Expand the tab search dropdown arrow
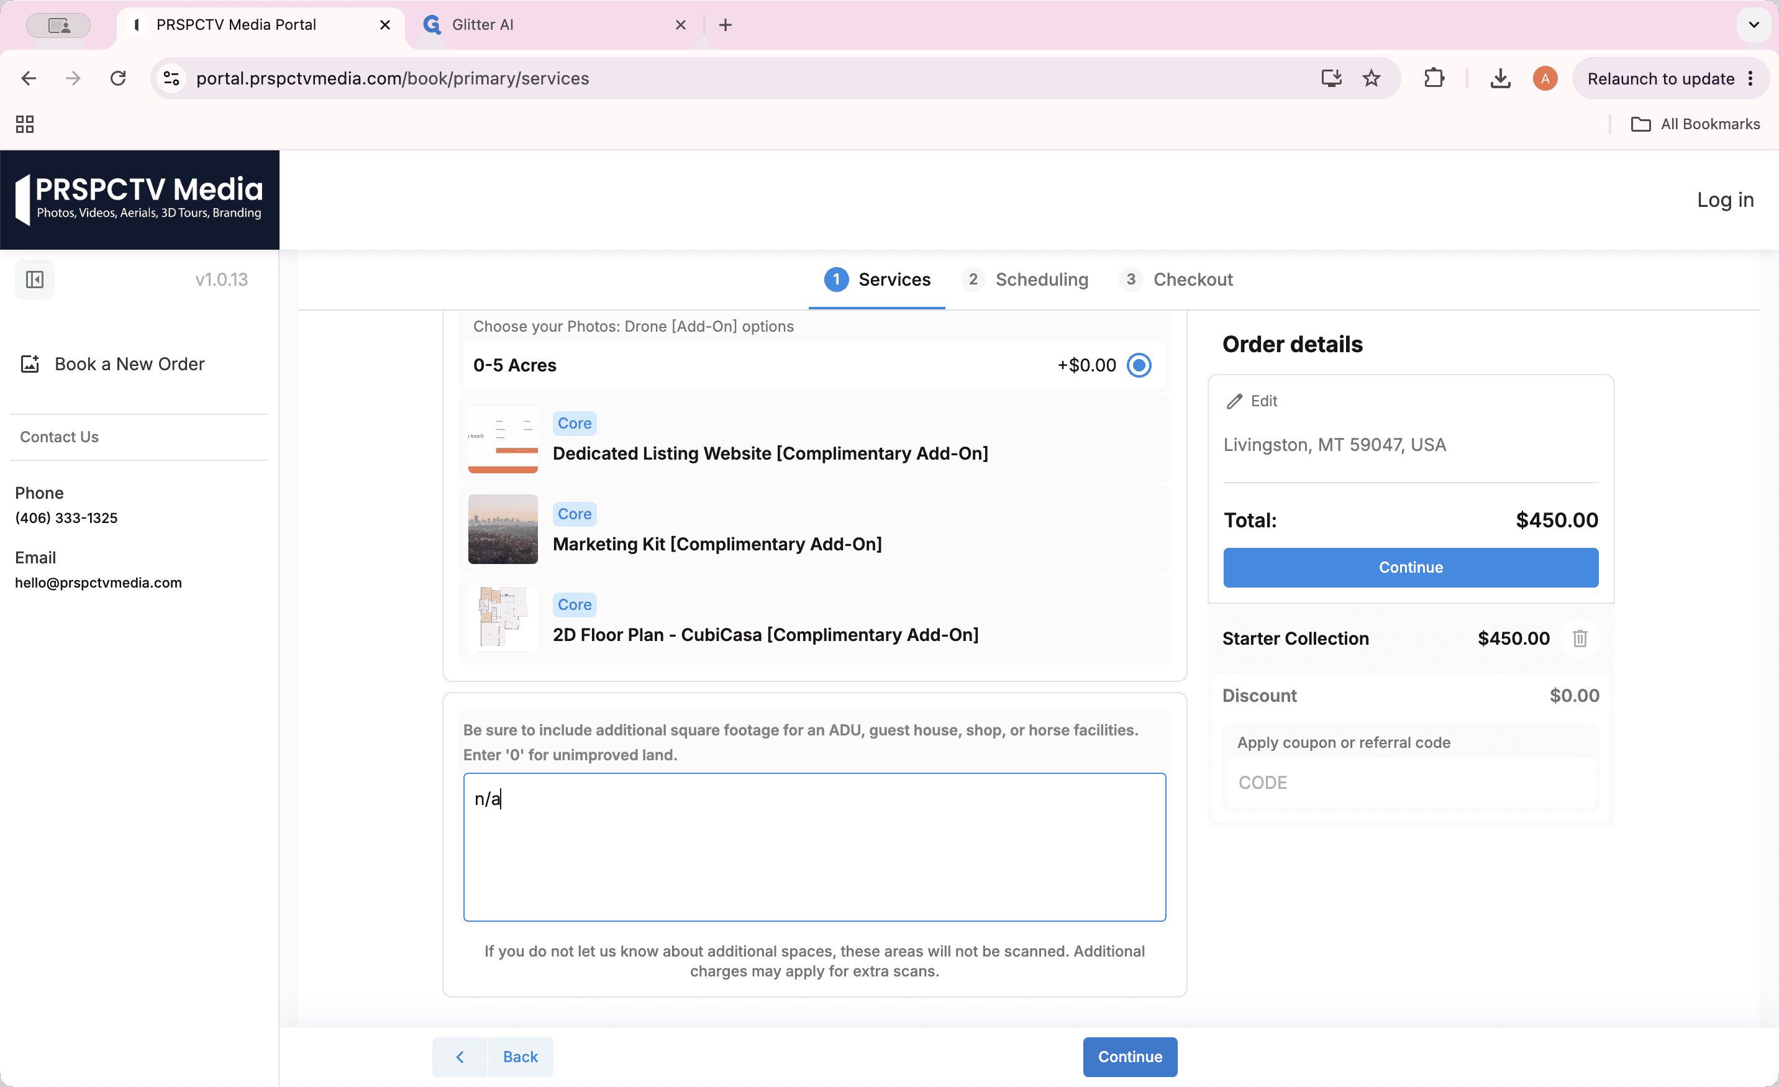This screenshot has width=1779, height=1087. click(x=1753, y=25)
